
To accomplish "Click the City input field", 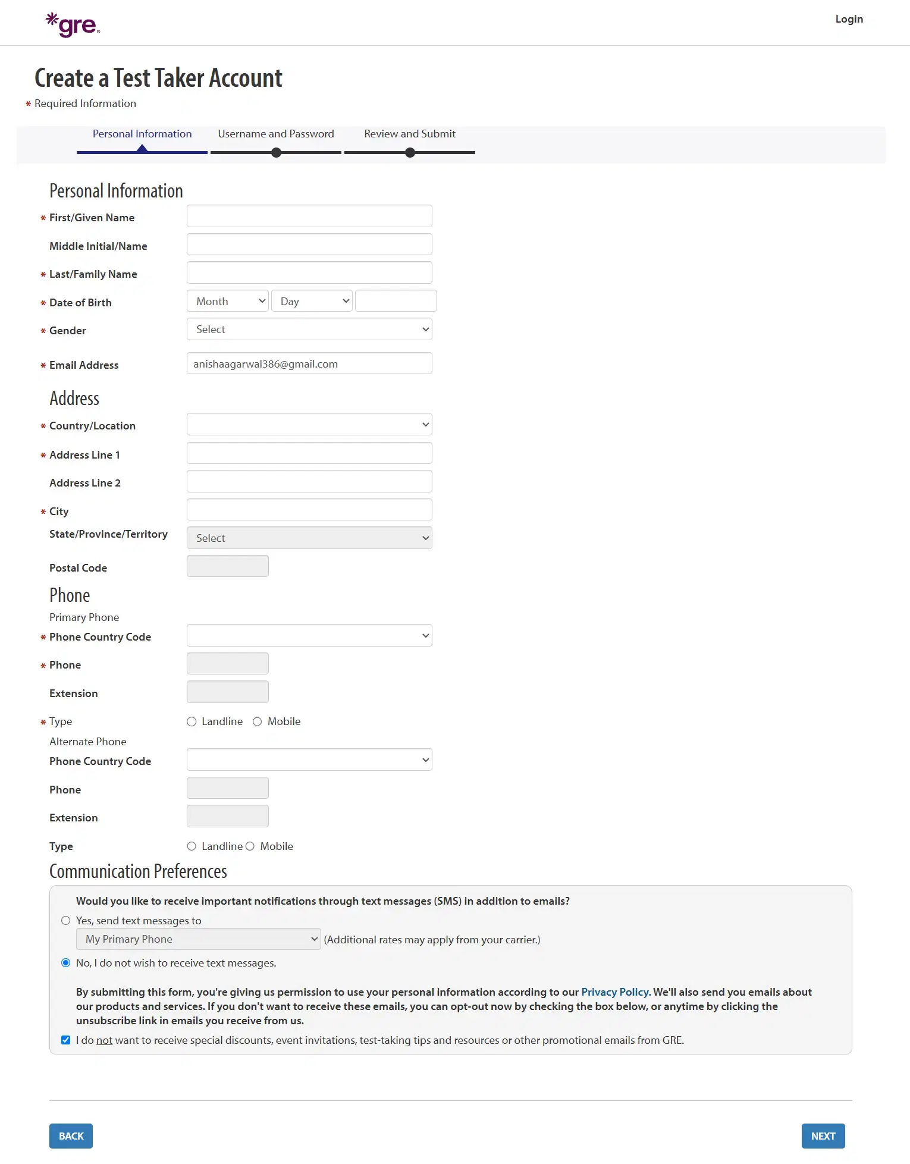I will [309, 509].
